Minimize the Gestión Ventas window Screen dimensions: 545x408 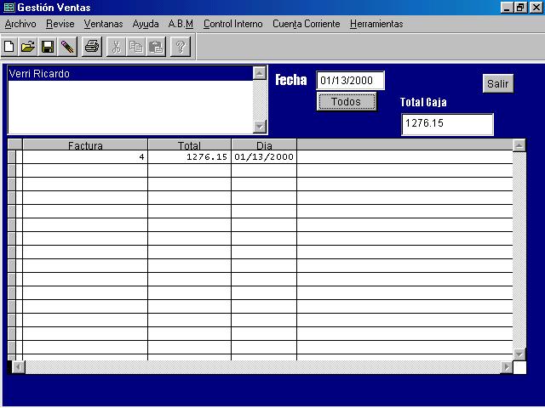(507, 8)
